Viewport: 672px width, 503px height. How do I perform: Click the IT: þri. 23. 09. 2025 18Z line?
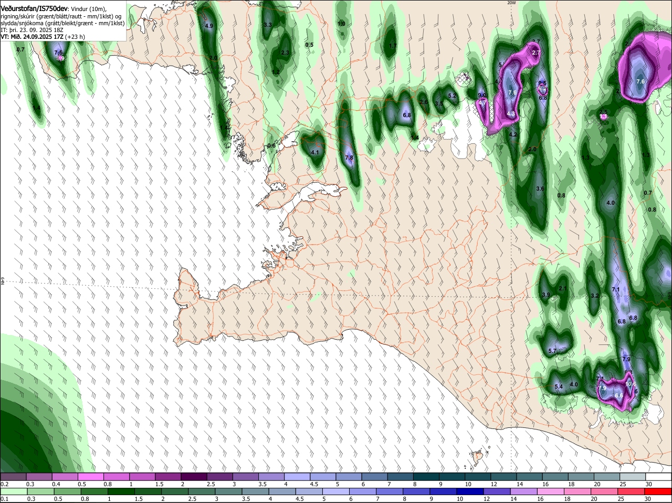pyautogui.click(x=32, y=30)
